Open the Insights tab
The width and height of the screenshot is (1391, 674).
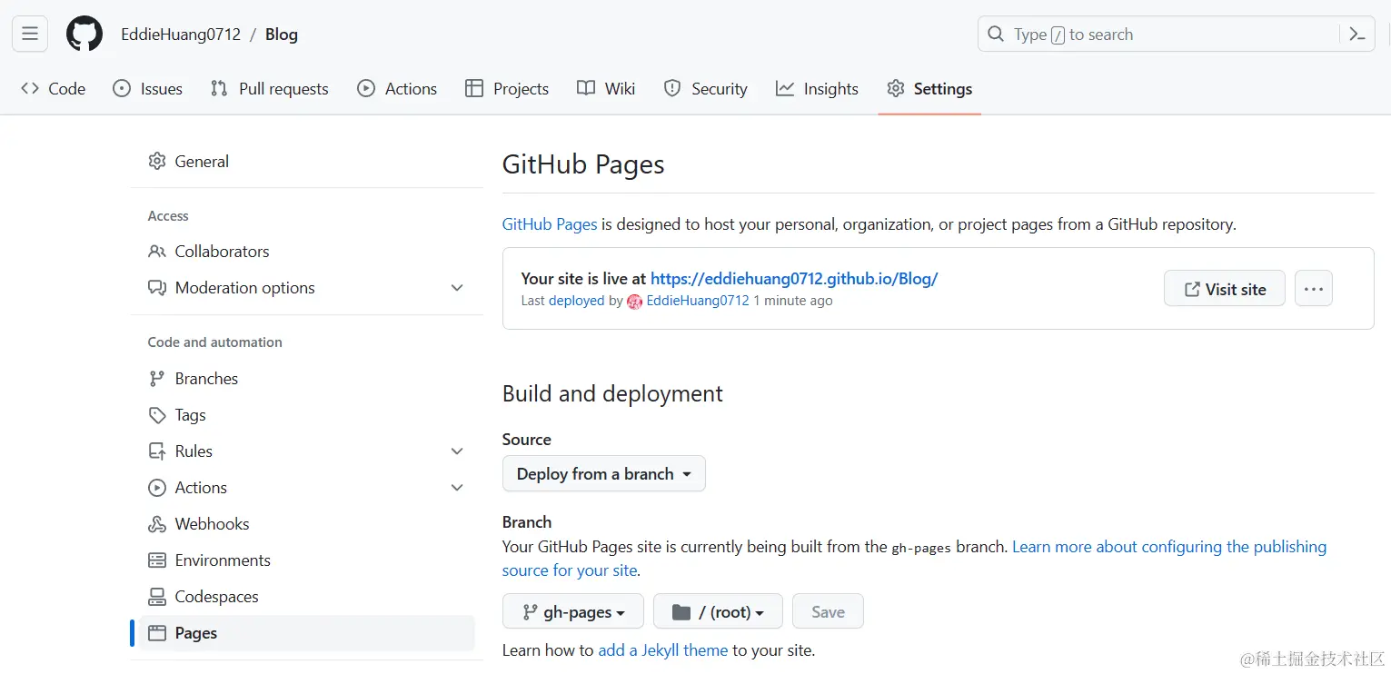pos(817,88)
